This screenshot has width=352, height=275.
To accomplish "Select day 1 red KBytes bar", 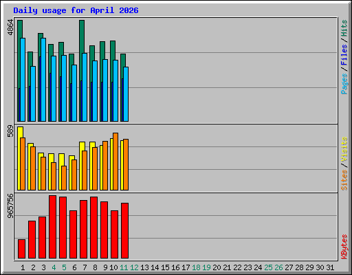I will click(x=21, y=249).
